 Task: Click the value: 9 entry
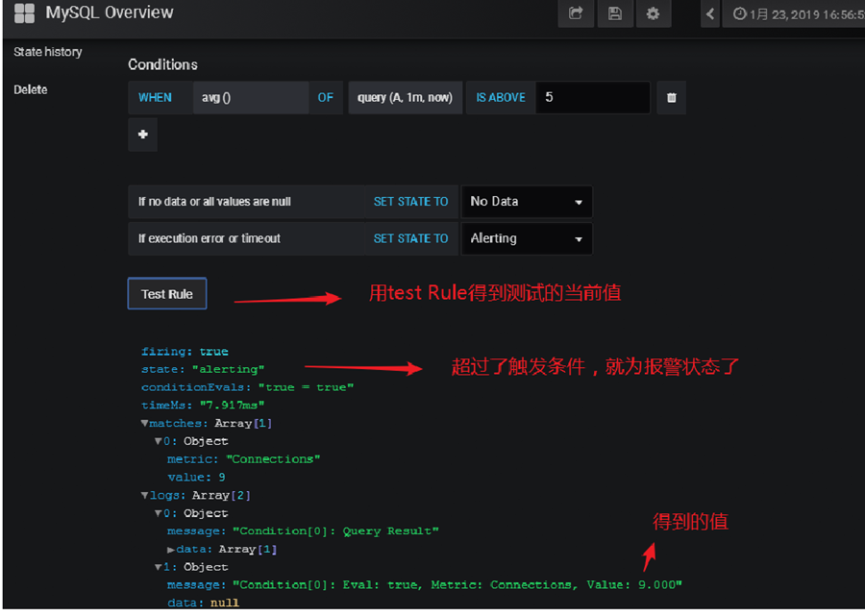click(x=196, y=477)
